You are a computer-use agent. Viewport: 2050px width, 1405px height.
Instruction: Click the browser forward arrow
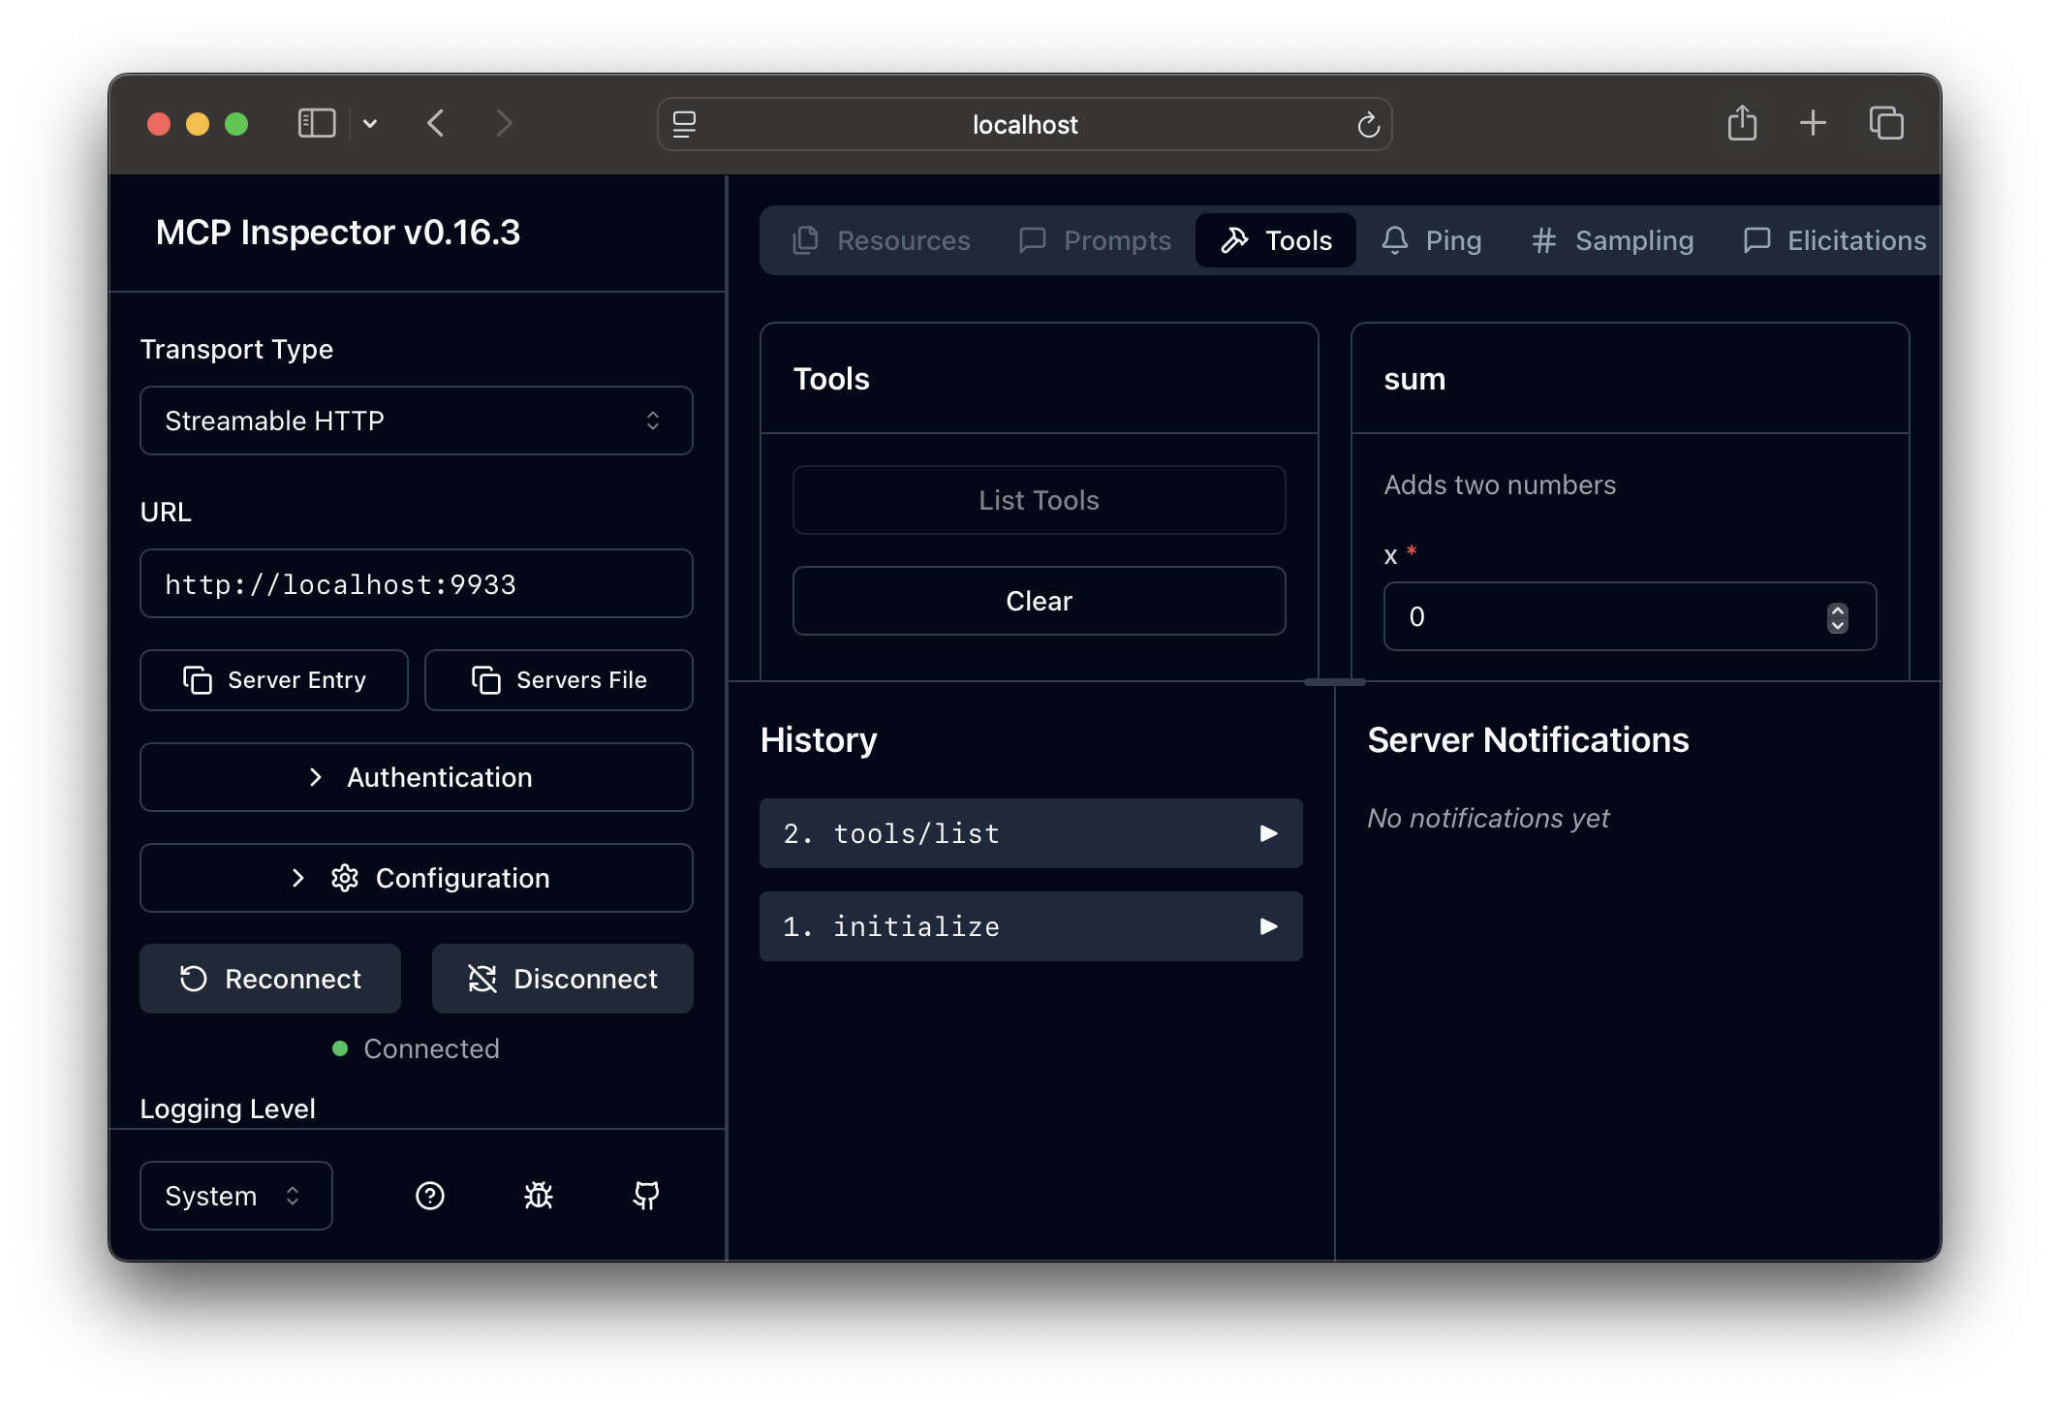coord(504,124)
